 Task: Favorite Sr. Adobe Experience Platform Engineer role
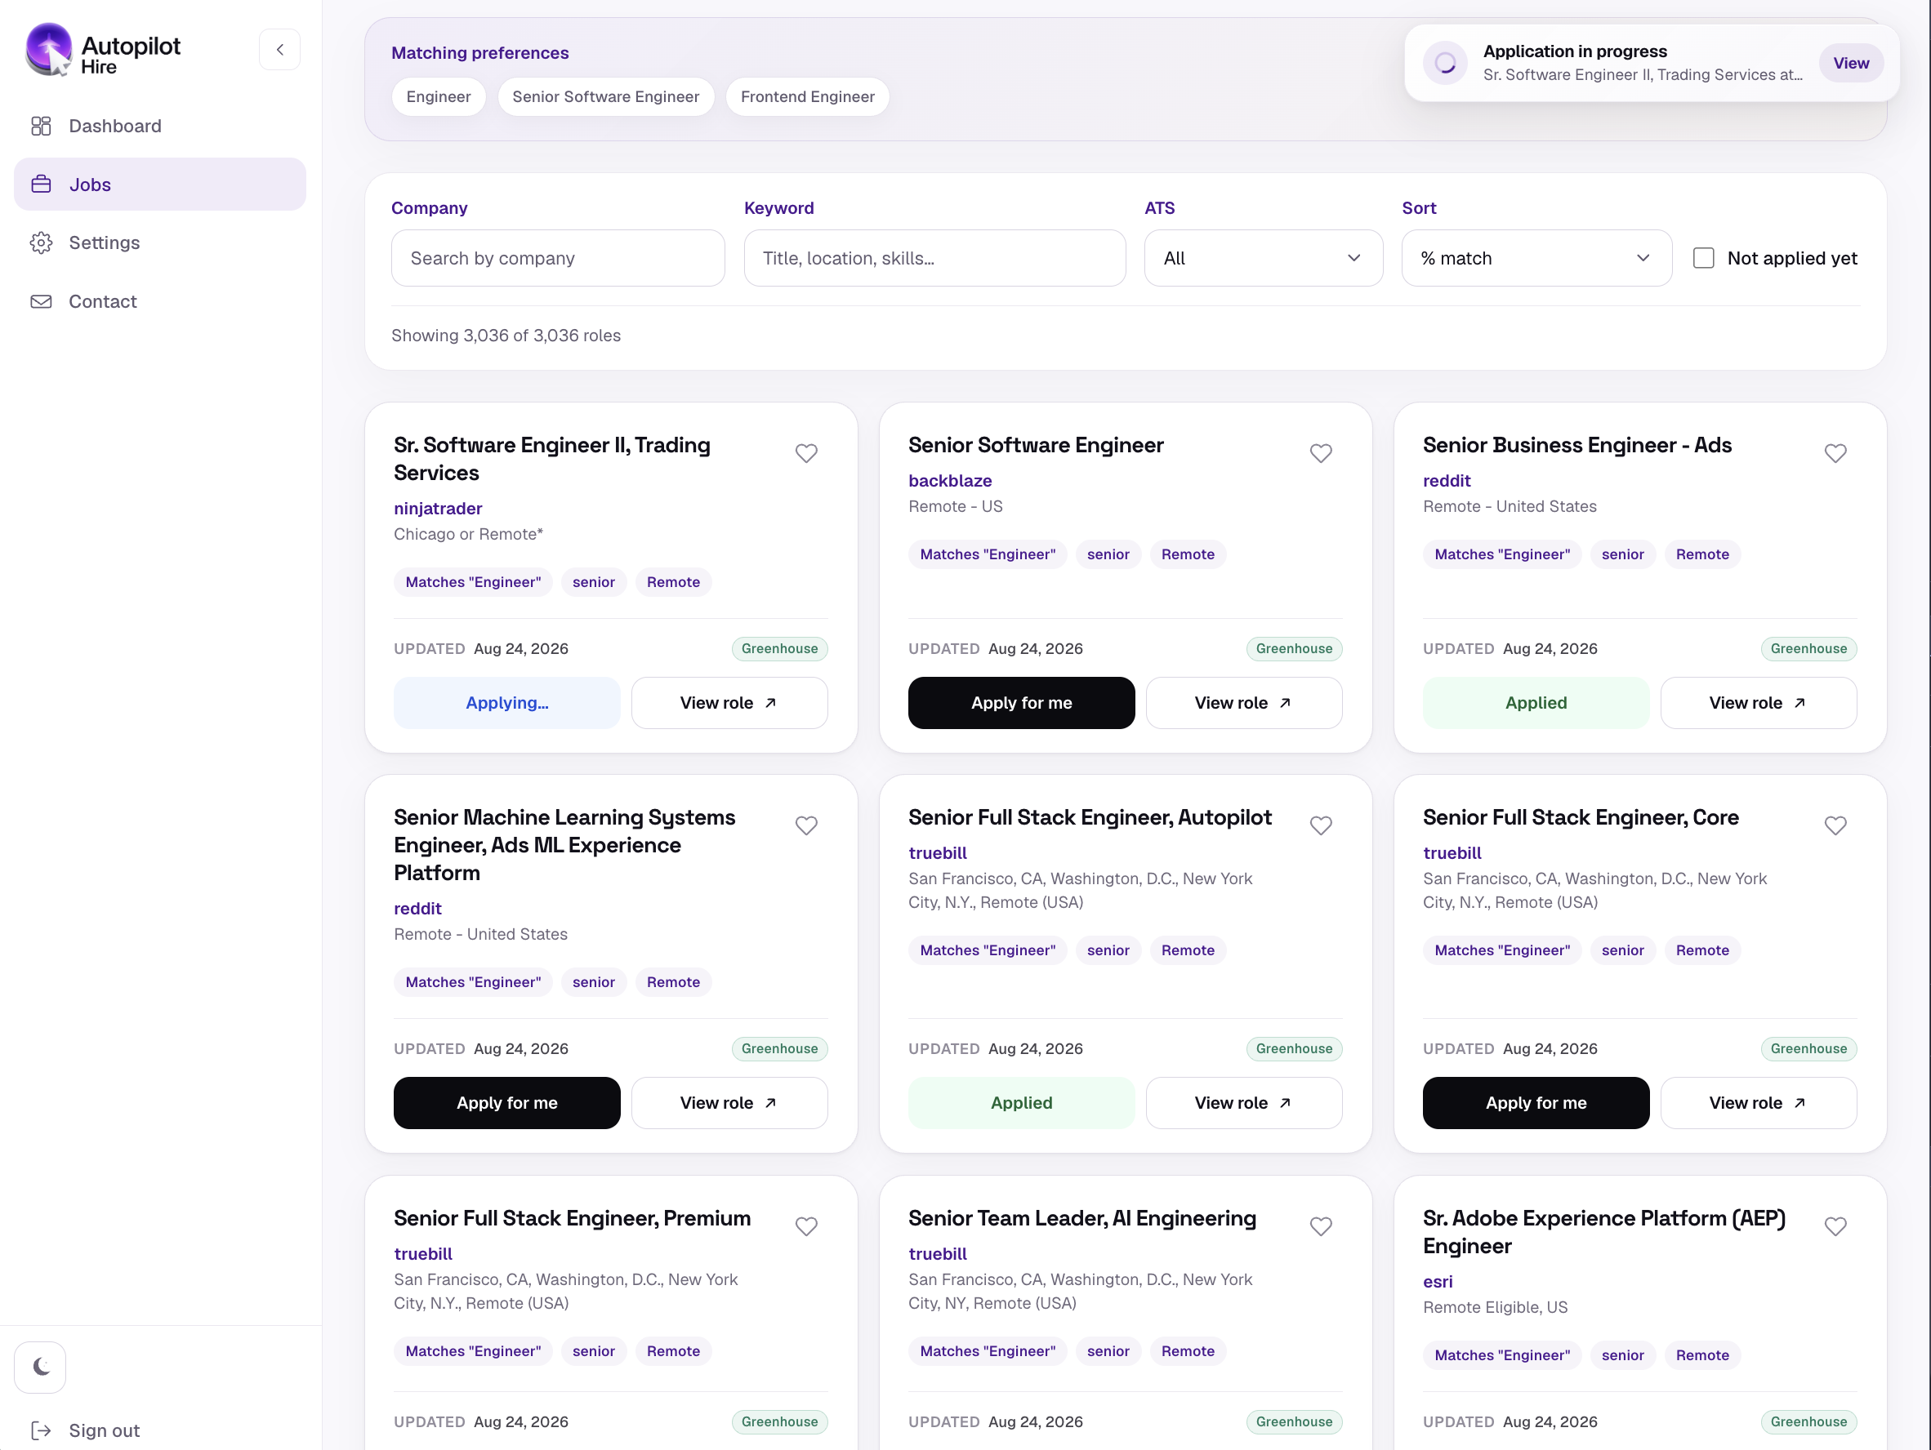coord(1835,1225)
